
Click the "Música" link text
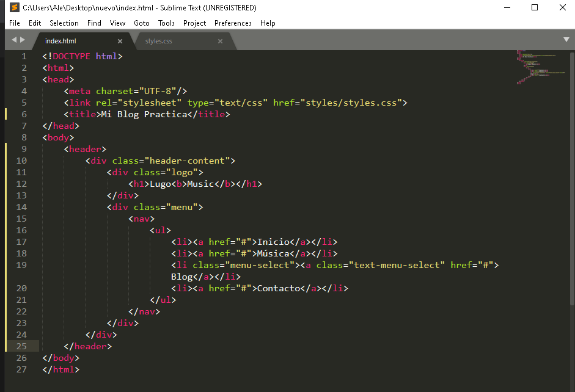pyautogui.click(x=273, y=253)
